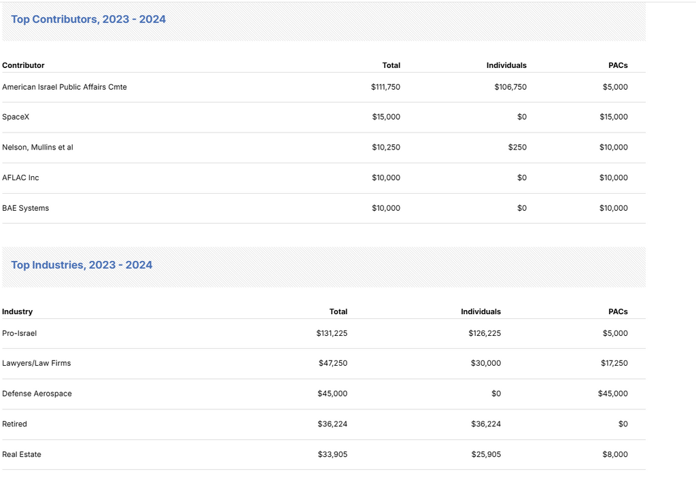Image resolution: width=696 pixels, height=480 pixels.
Task: Select the Pro-Israel industry row
Action: coord(20,333)
